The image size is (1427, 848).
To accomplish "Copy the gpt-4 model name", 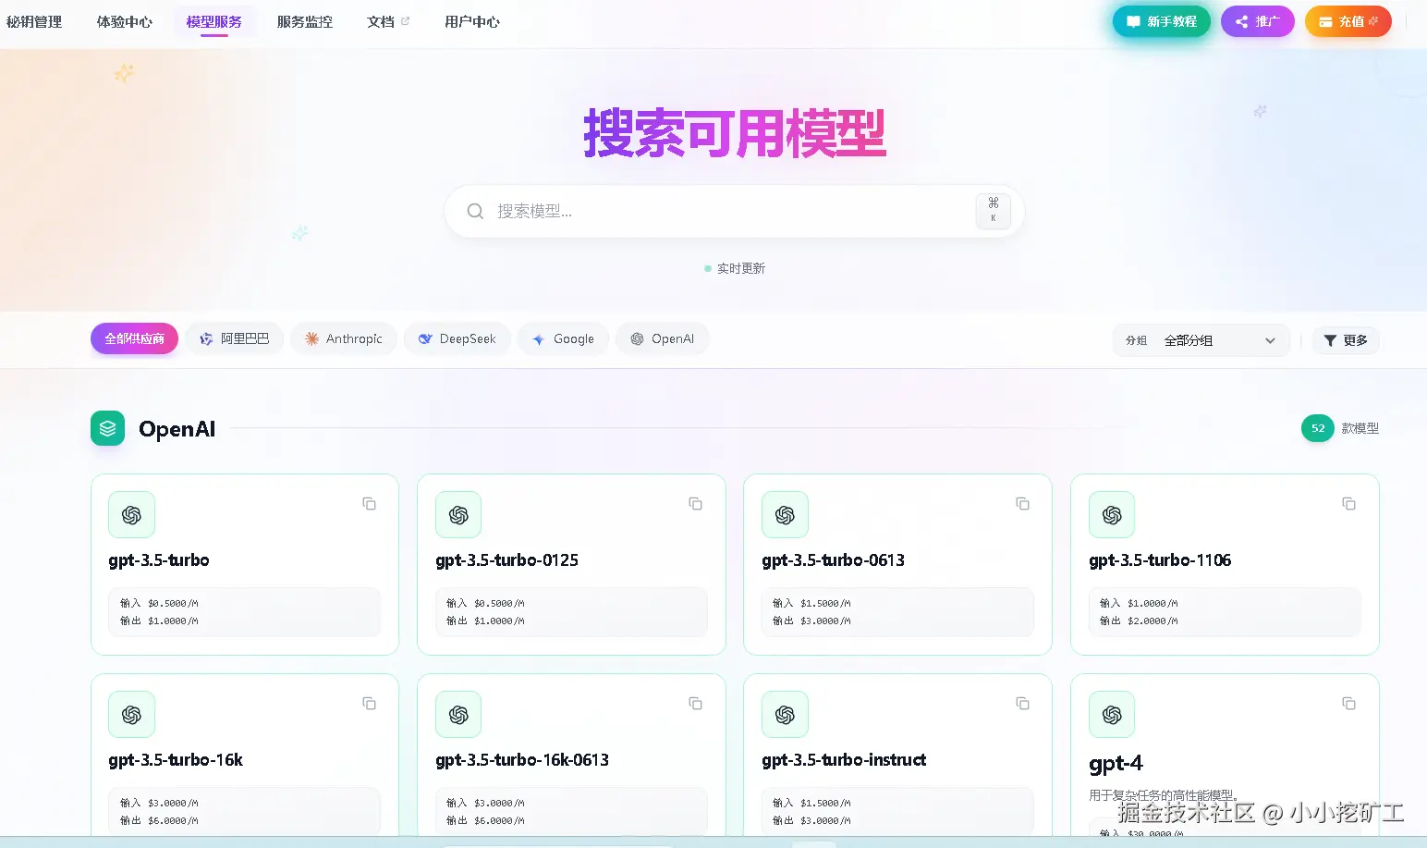I will pyautogui.click(x=1348, y=704).
